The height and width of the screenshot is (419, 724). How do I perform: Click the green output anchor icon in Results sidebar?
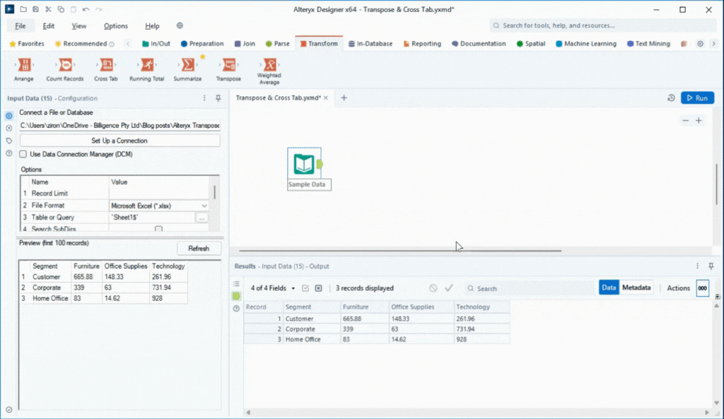[x=236, y=296]
